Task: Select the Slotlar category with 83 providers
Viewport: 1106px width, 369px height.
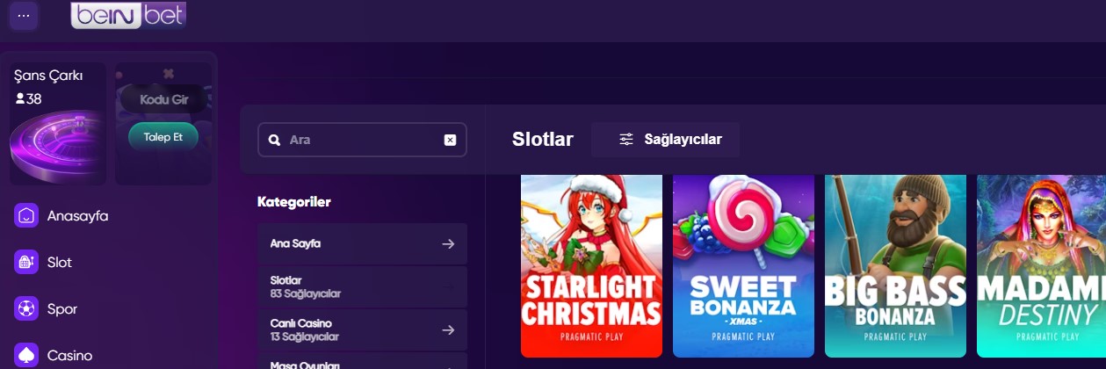Action: tap(362, 286)
